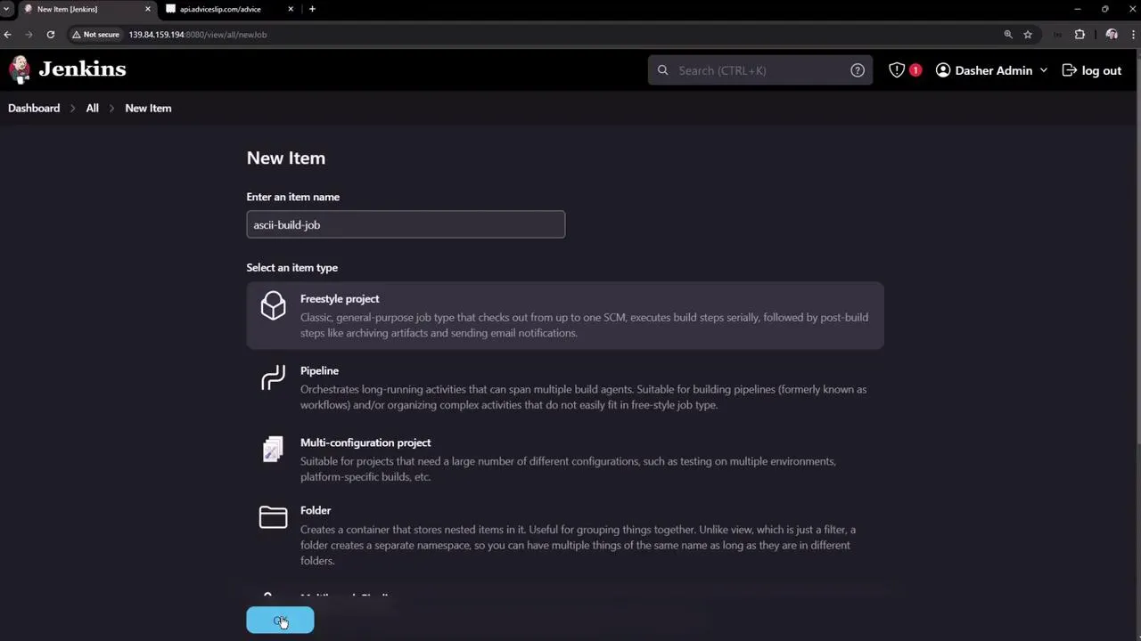This screenshot has height=641, width=1141.
Task: Click the Pipeline branching icon
Action: [273, 377]
